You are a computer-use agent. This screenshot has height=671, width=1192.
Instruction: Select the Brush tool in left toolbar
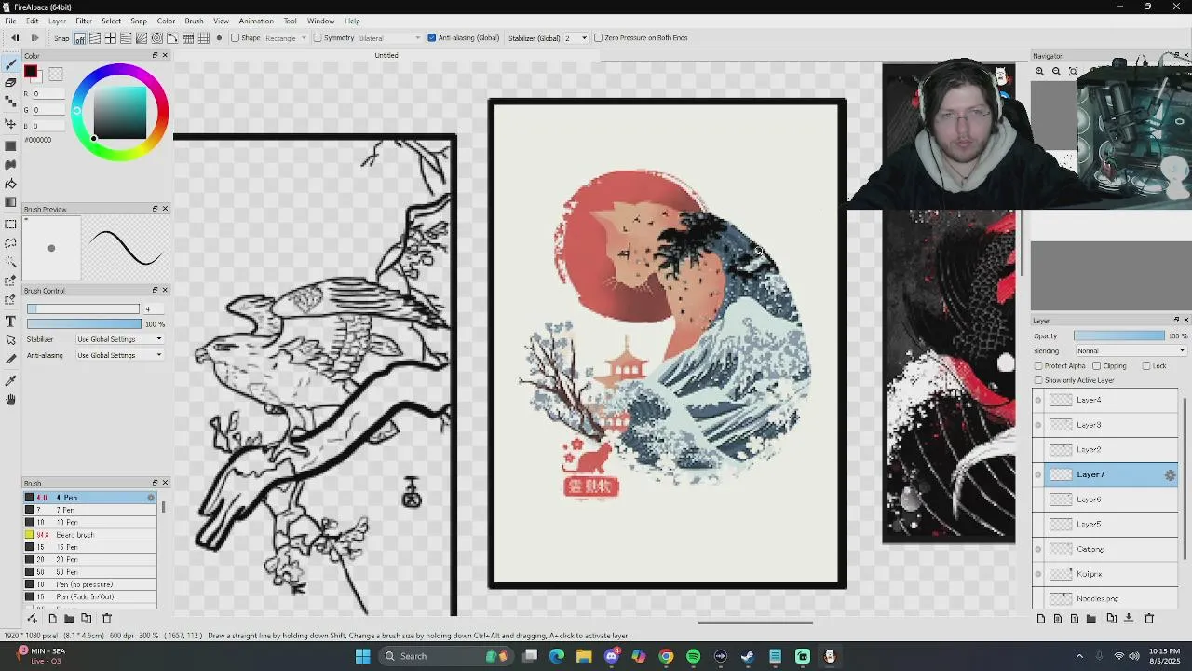click(10, 64)
